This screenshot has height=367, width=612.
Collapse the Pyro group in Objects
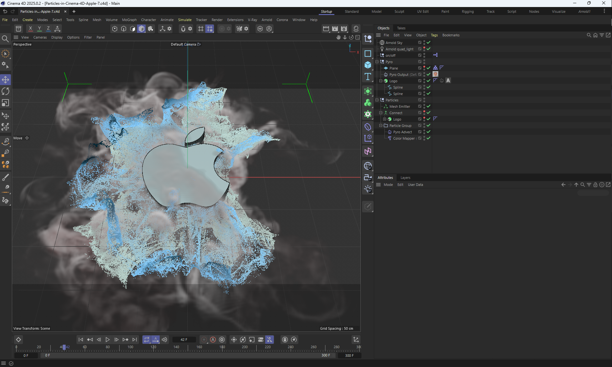377,62
